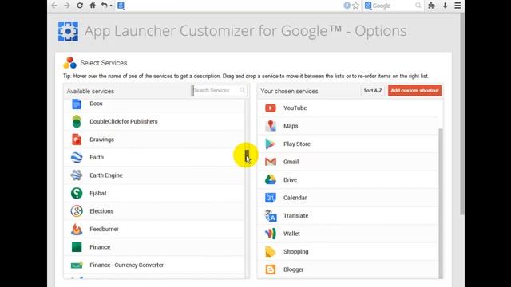Click the magnifier icon in the Search Services field
The image size is (511, 287).
(243, 90)
